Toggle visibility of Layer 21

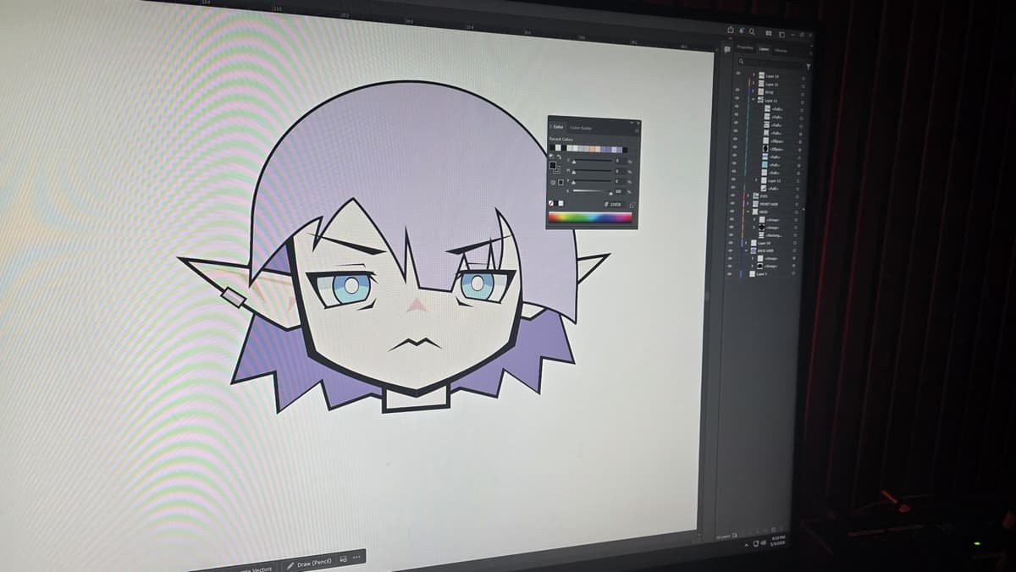(x=737, y=81)
